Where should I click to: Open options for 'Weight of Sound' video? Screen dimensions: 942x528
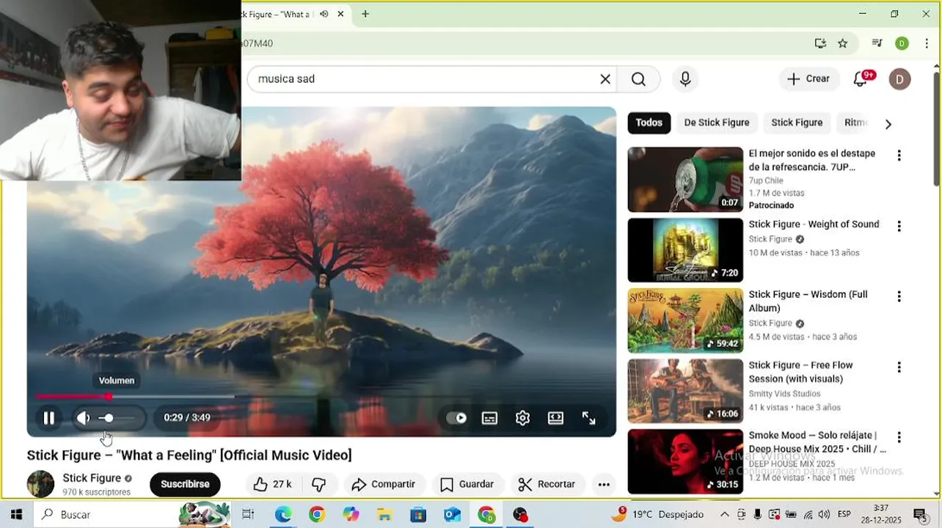(x=899, y=227)
